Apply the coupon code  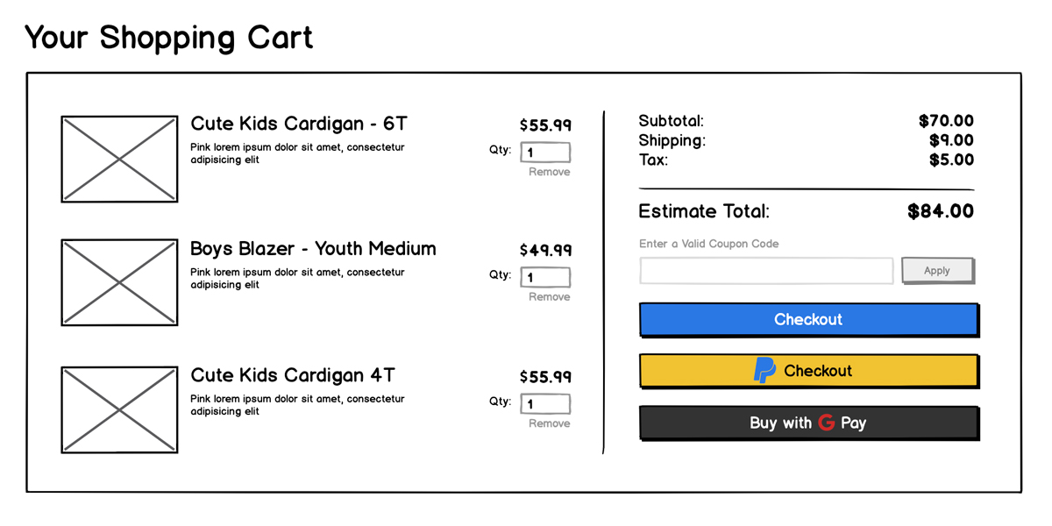[x=937, y=271]
